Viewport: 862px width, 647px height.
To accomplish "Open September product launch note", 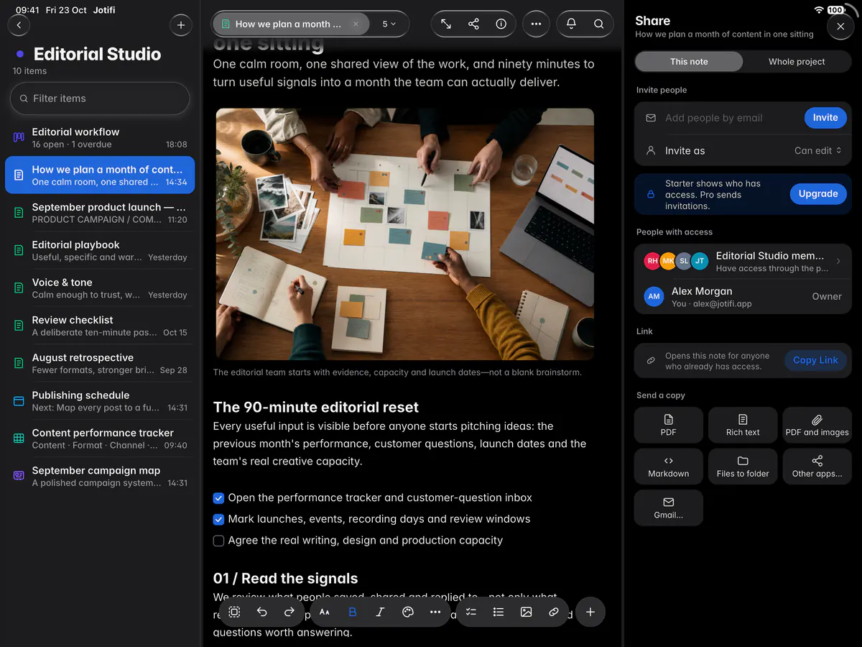I will 100,213.
